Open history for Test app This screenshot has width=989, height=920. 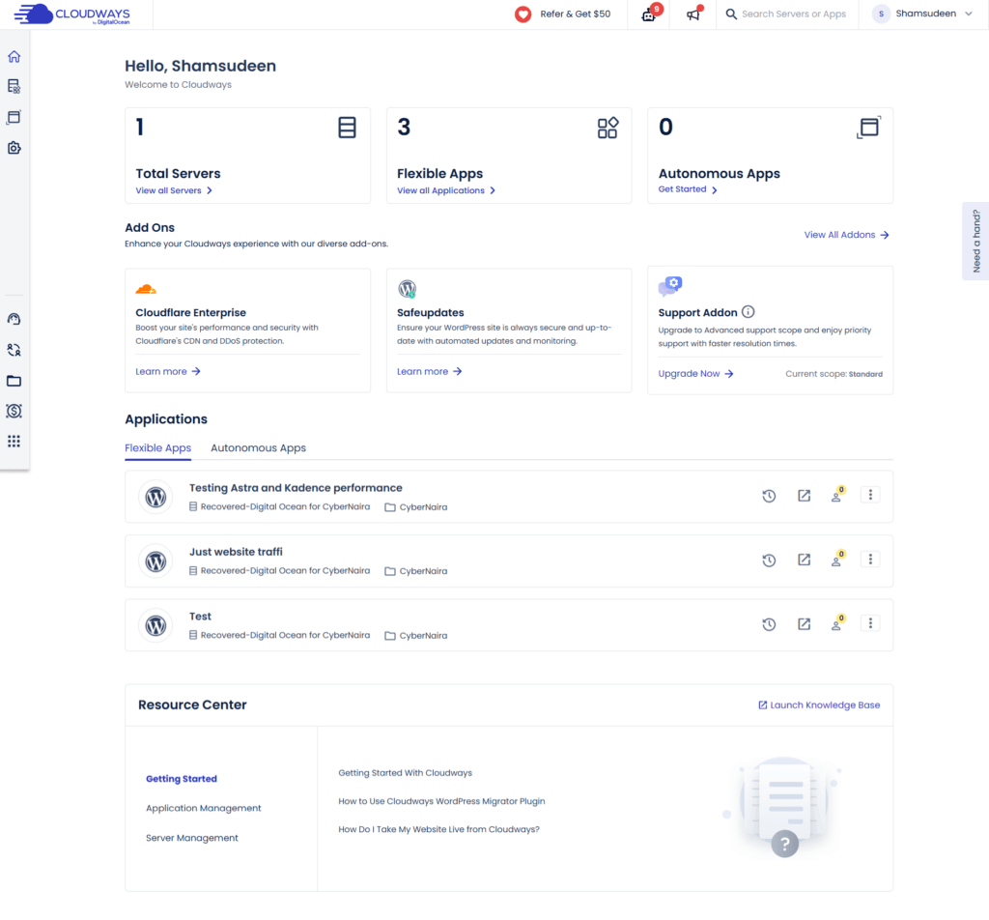coord(769,624)
